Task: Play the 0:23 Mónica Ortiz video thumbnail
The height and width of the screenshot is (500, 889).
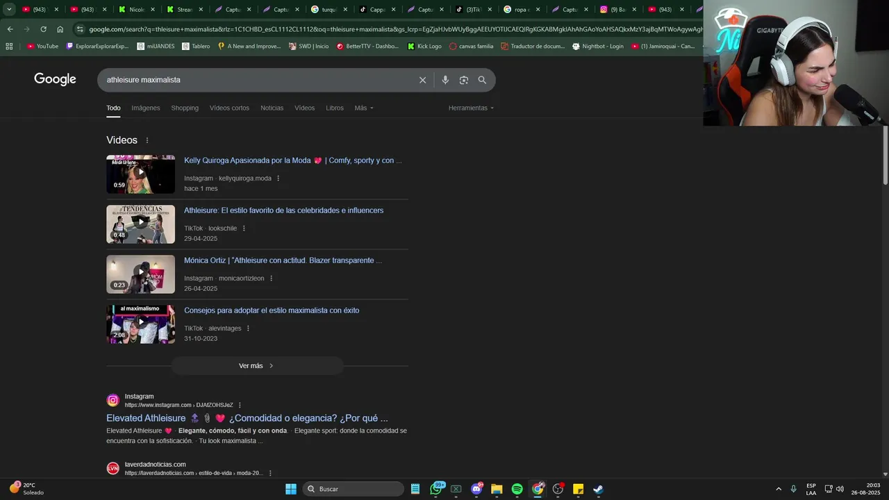Action: (140, 274)
